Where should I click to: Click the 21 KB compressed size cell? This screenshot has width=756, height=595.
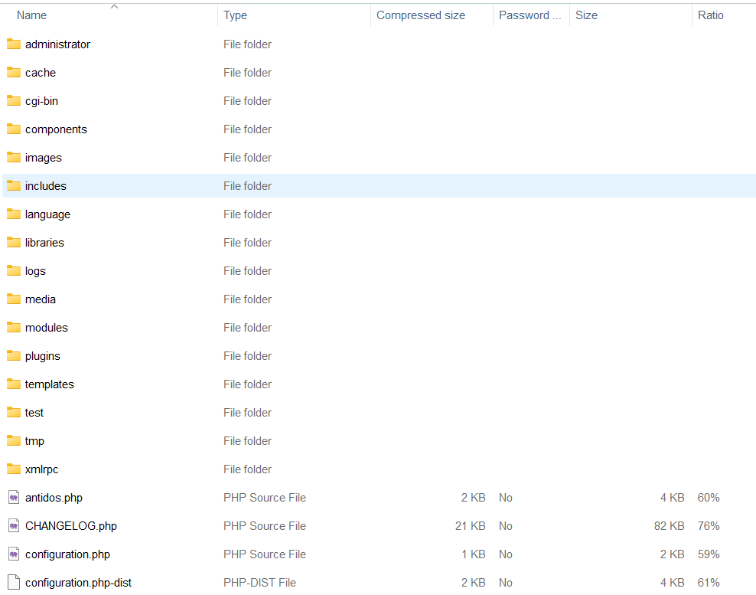(x=470, y=526)
